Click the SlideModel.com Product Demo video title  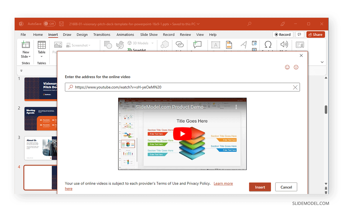169,107
